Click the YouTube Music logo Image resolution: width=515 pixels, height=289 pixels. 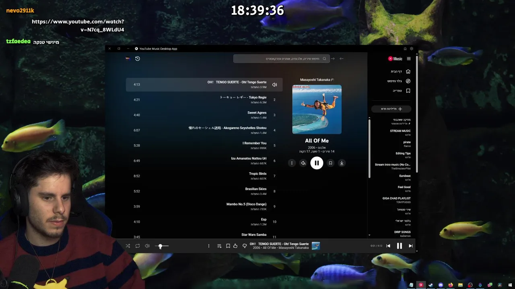point(395,59)
